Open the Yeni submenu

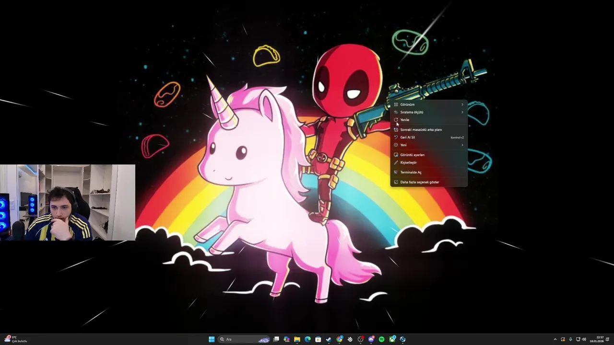point(429,145)
